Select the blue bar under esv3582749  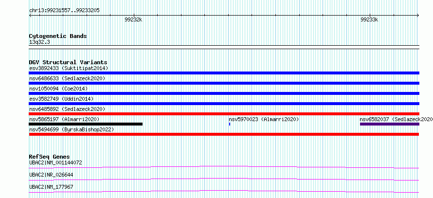click(x=224, y=104)
